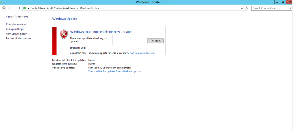Click 'Windows Update ran into a problem.' text
Viewport: 293px width, 131px height.
click(109, 53)
